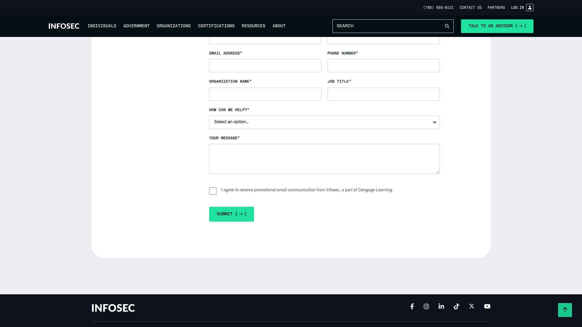Tick the promotional email consent checkbox

[x=213, y=191]
